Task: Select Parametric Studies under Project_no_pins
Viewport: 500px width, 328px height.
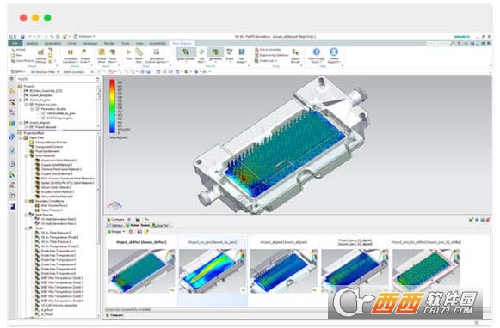Action: point(51,109)
